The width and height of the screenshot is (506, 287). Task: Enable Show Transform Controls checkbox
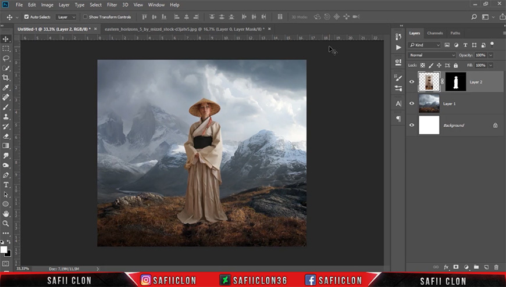pyautogui.click(x=85, y=17)
